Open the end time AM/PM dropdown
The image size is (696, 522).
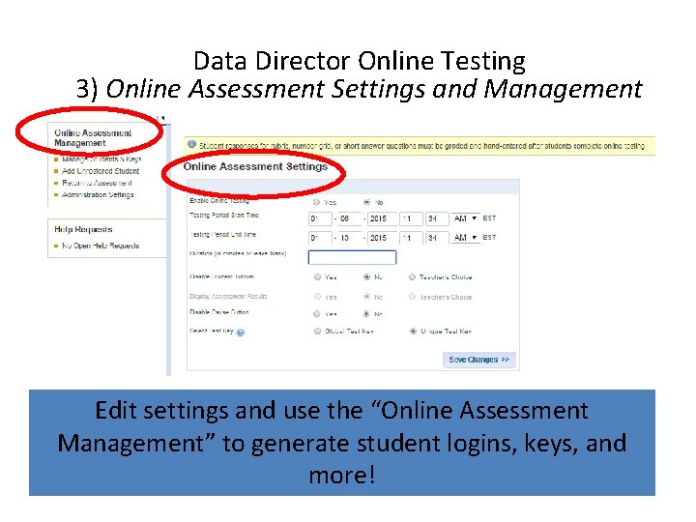pyautogui.click(x=465, y=238)
